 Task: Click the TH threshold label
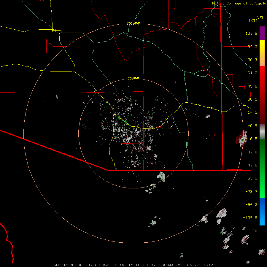[x=255, y=231]
